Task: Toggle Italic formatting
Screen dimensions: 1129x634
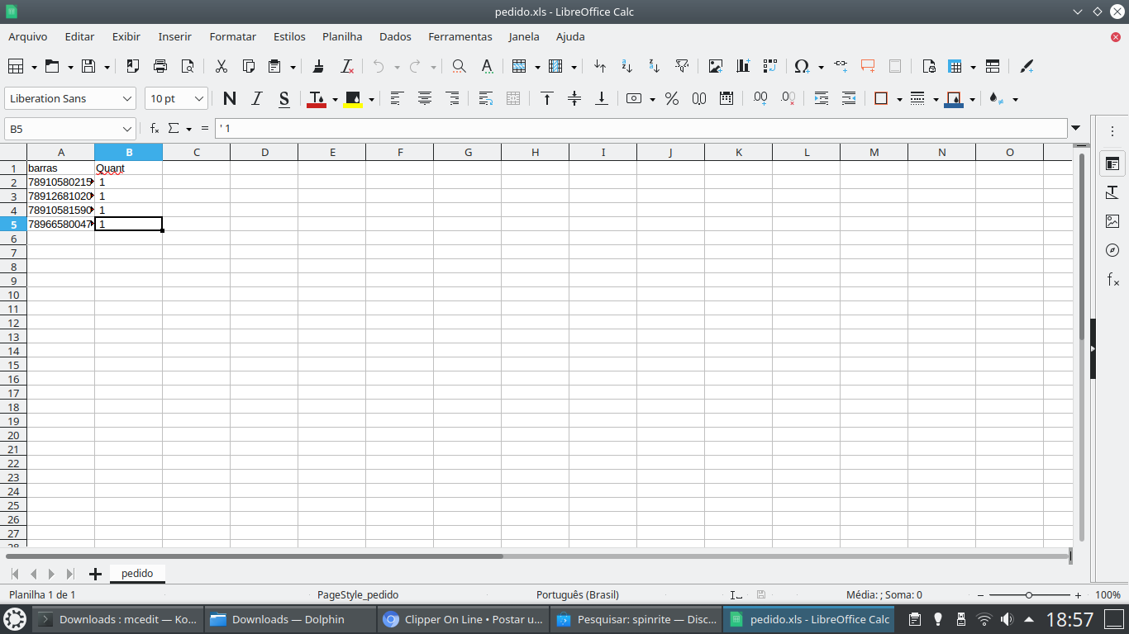Action: click(256, 99)
